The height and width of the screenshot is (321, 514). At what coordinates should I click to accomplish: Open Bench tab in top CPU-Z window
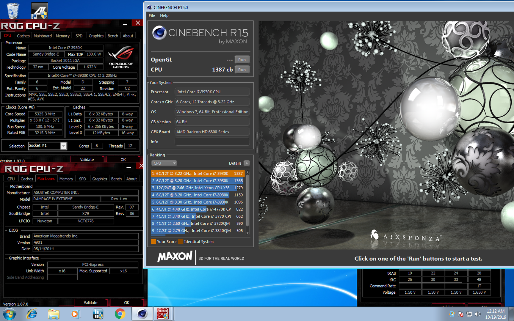pyautogui.click(x=113, y=36)
